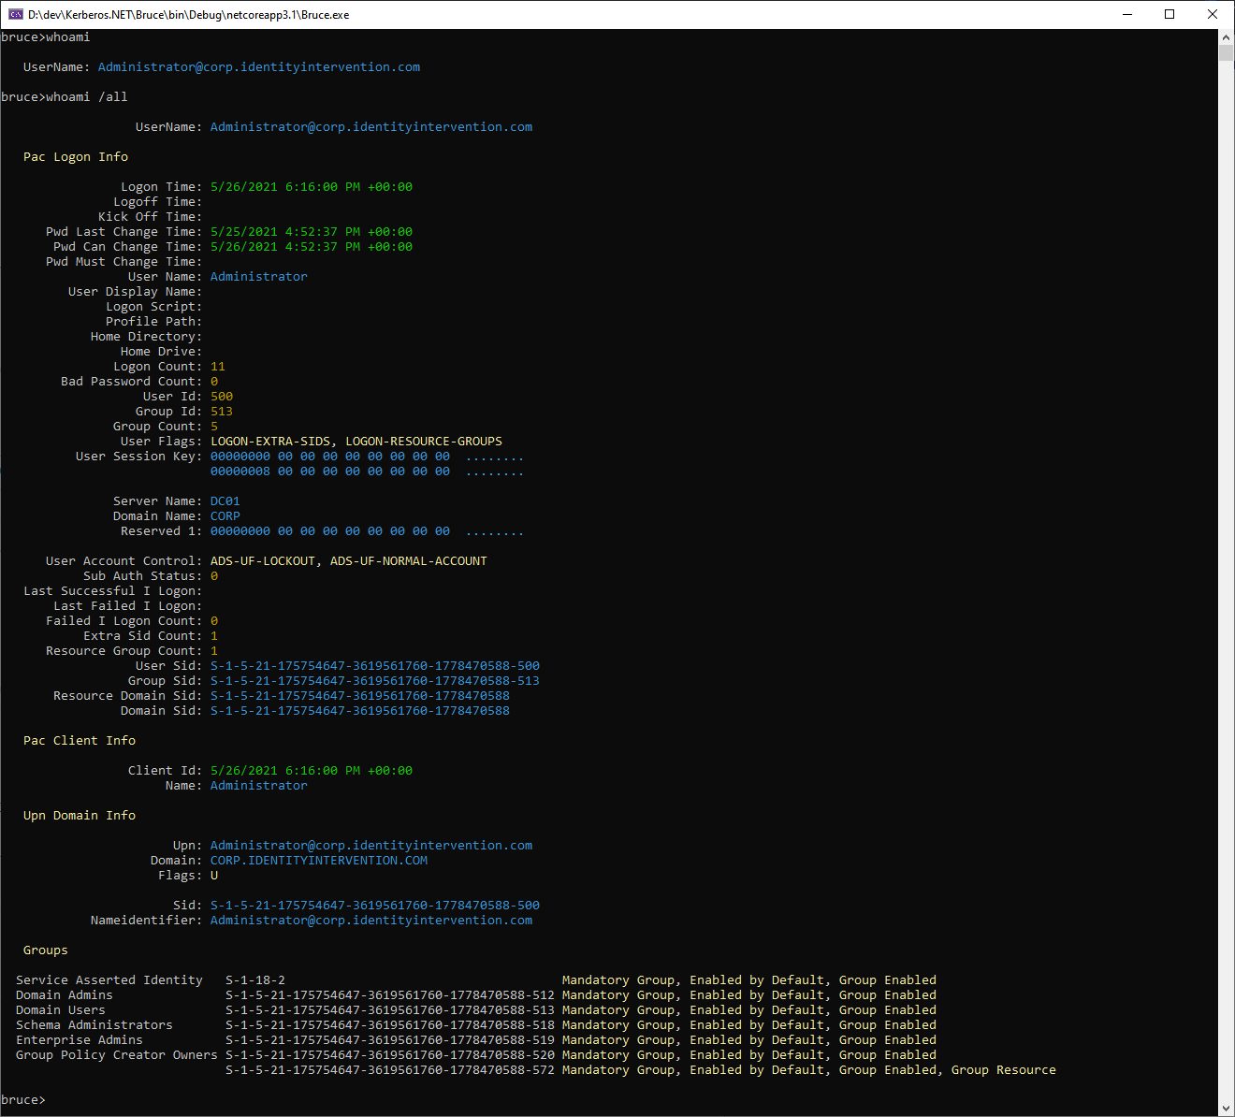Click the Upn value Administrator@corp...
1235x1117 pixels.
click(x=371, y=846)
